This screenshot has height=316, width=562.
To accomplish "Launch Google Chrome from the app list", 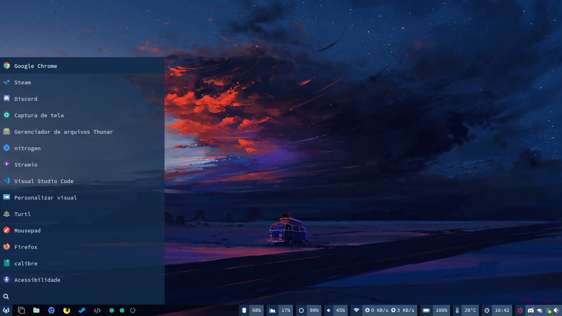I will [36, 66].
